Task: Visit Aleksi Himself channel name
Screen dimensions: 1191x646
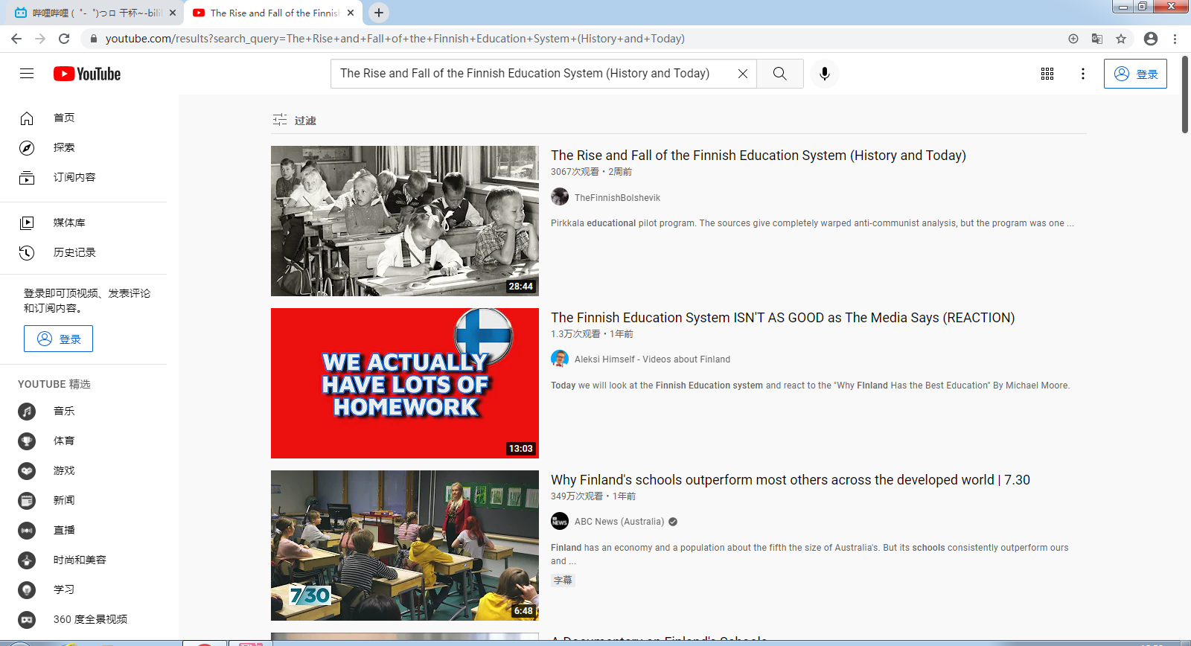Action: 652,359
